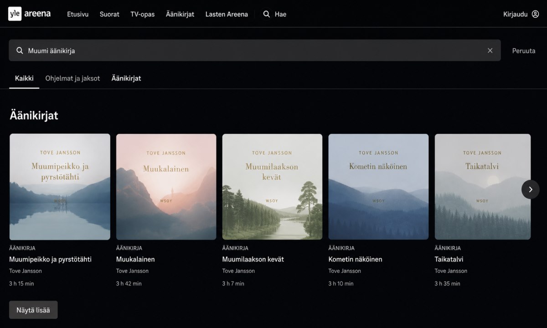Click the Muukalainen title below its cover
547x328 pixels.
click(x=135, y=259)
